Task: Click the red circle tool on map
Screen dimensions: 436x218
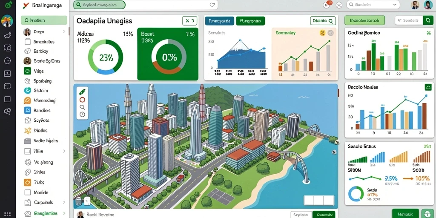Action: click(82, 100)
